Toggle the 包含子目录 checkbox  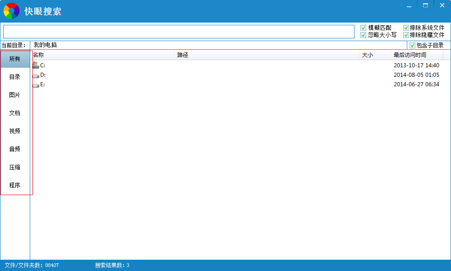coord(412,45)
